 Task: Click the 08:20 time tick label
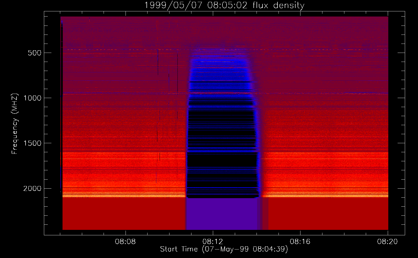pos(387,242)
